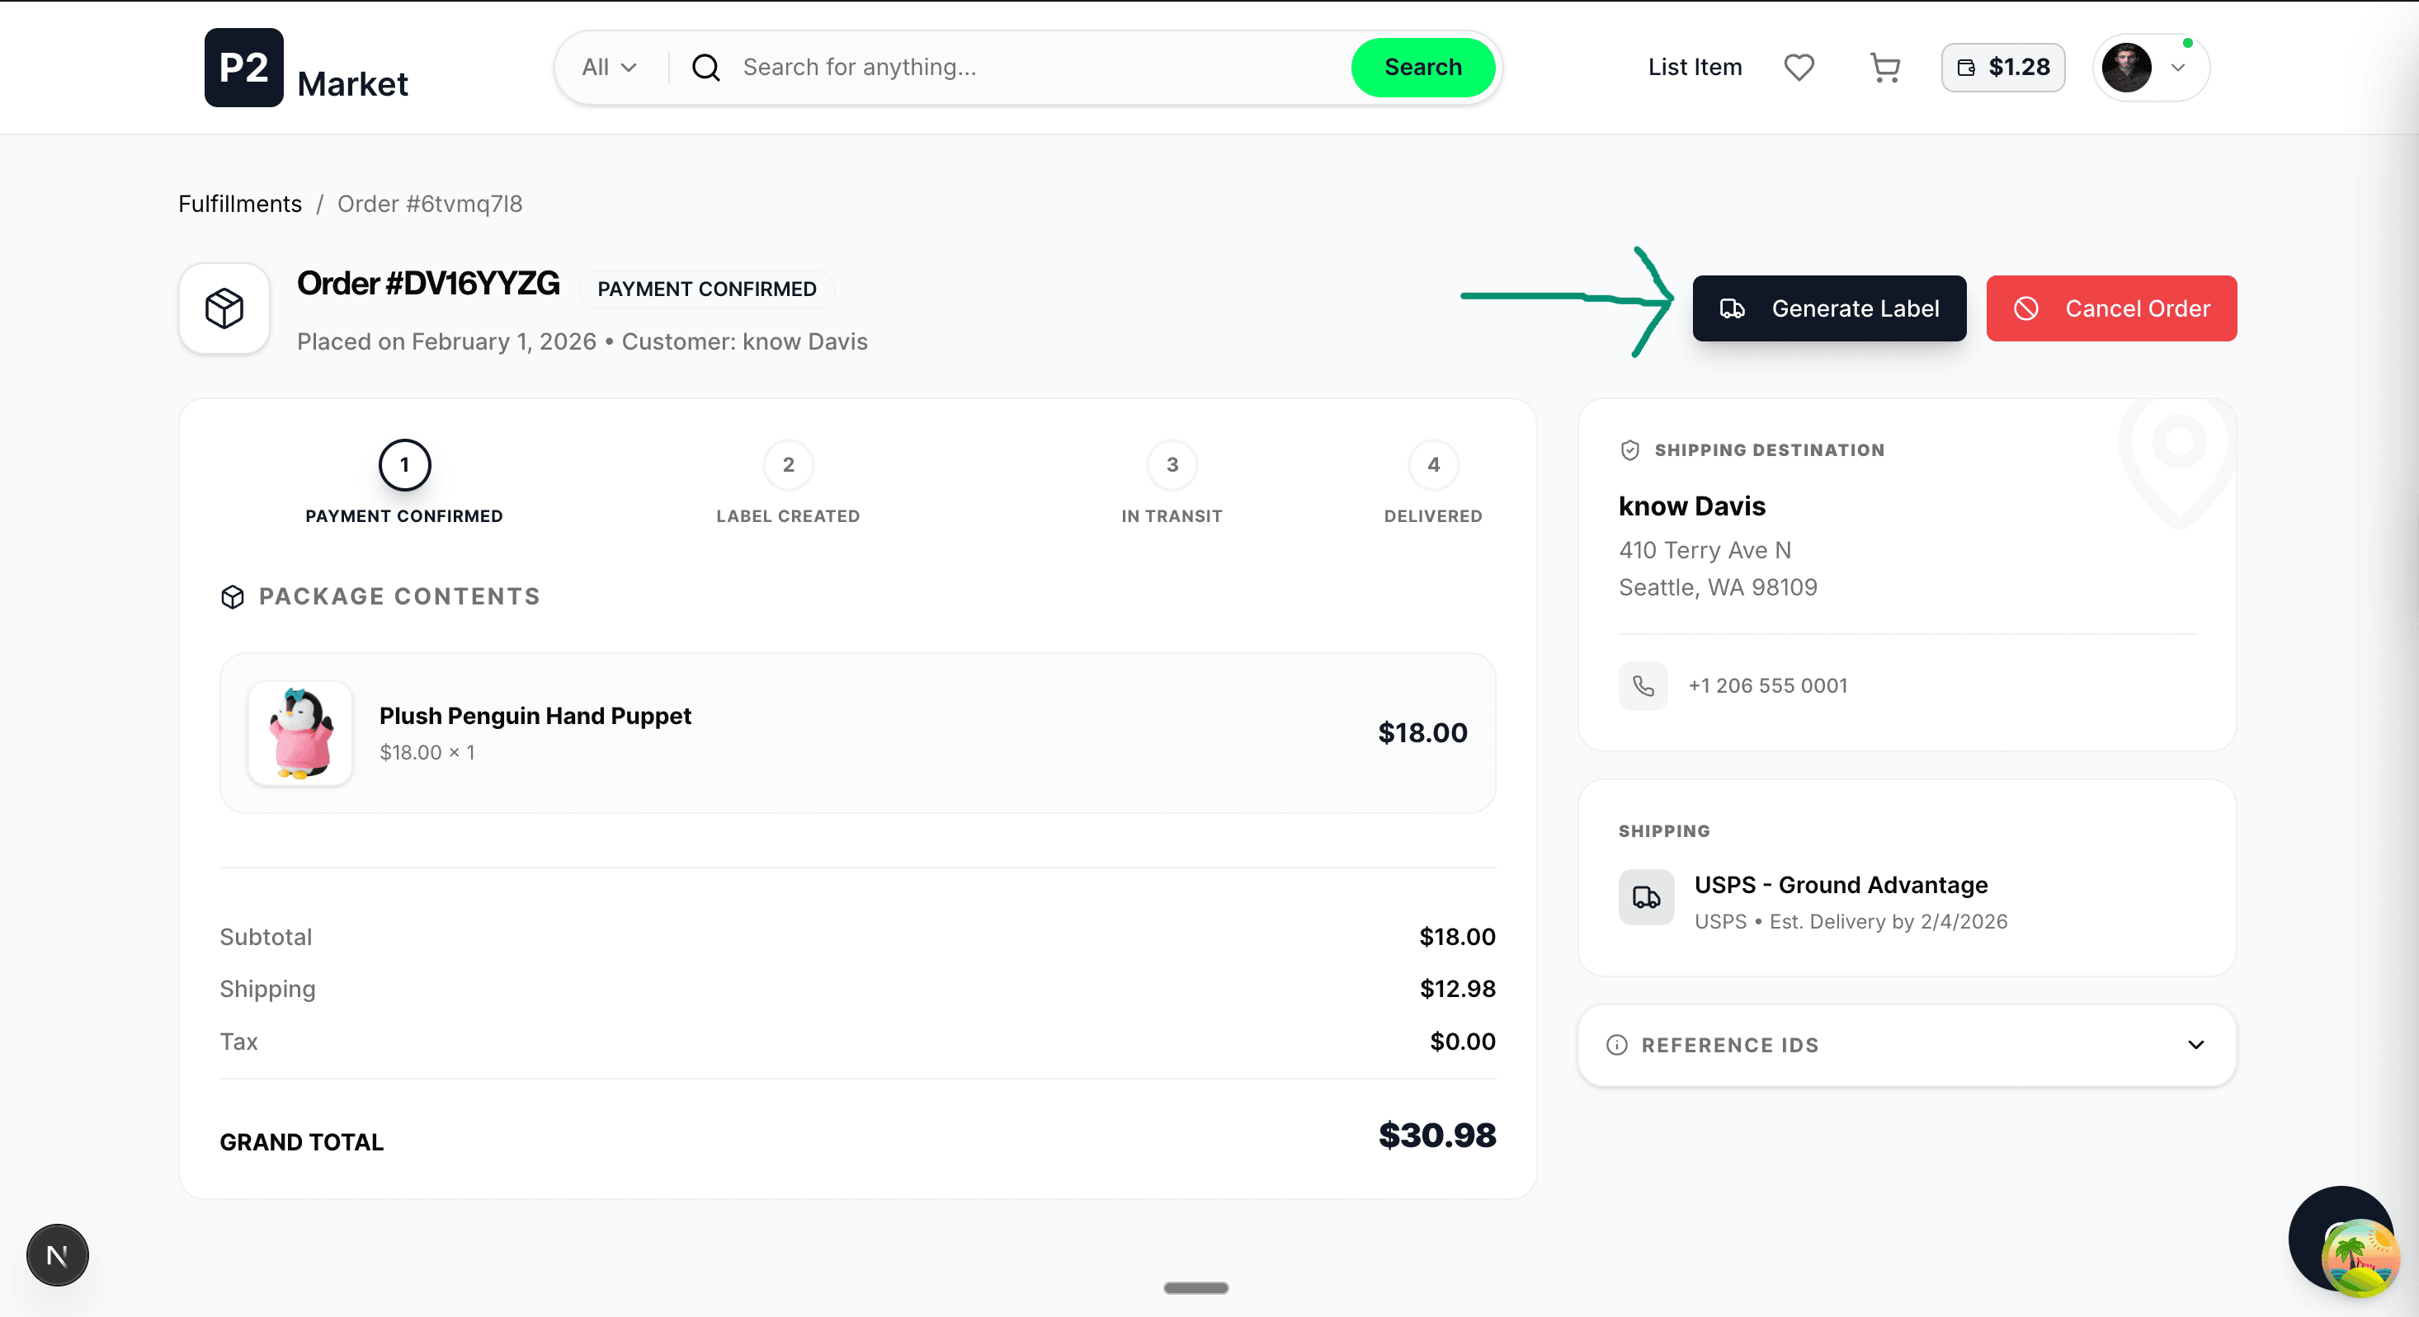Open the wishlist hearts icon
Viewport: 2419px width, 1317px height.
[1799, 67]
